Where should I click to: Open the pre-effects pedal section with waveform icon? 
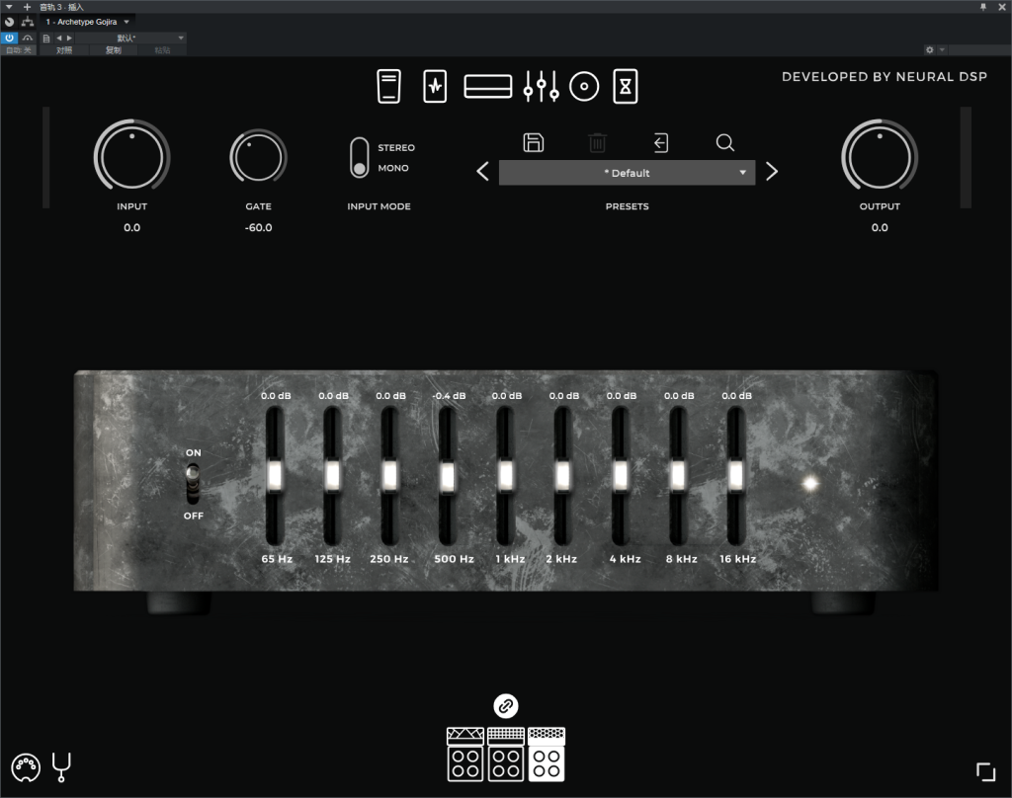[x=435, y=87]
